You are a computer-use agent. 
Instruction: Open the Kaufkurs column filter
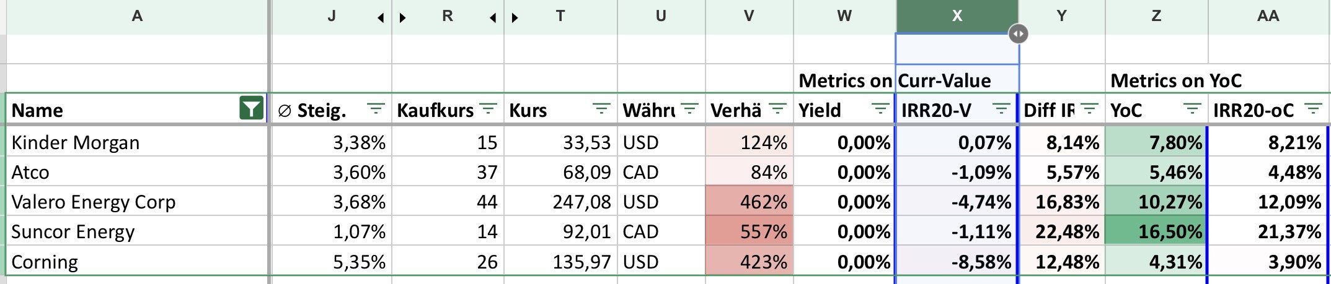[489, 110]
